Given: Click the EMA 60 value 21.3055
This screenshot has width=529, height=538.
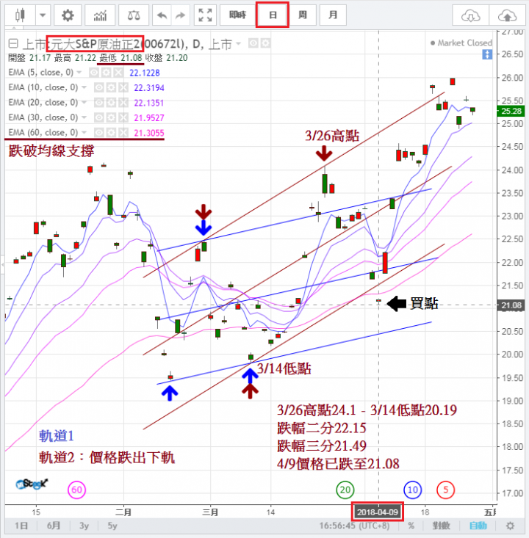Looking at the screenshot, I should 149,133.
